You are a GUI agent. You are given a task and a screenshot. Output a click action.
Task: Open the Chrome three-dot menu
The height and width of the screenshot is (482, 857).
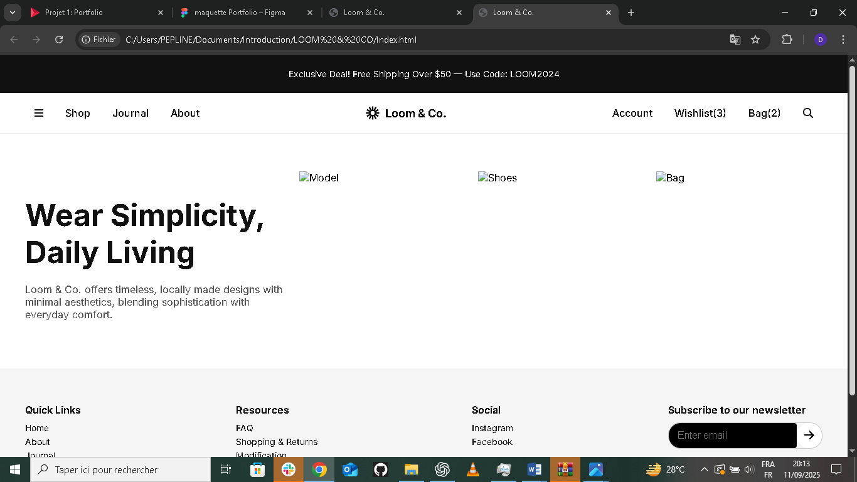(843, 40)
